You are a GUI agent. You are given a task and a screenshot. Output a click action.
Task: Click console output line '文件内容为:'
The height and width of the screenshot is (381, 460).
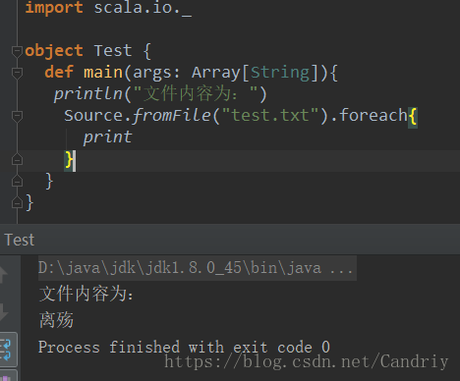click(86, 294)
